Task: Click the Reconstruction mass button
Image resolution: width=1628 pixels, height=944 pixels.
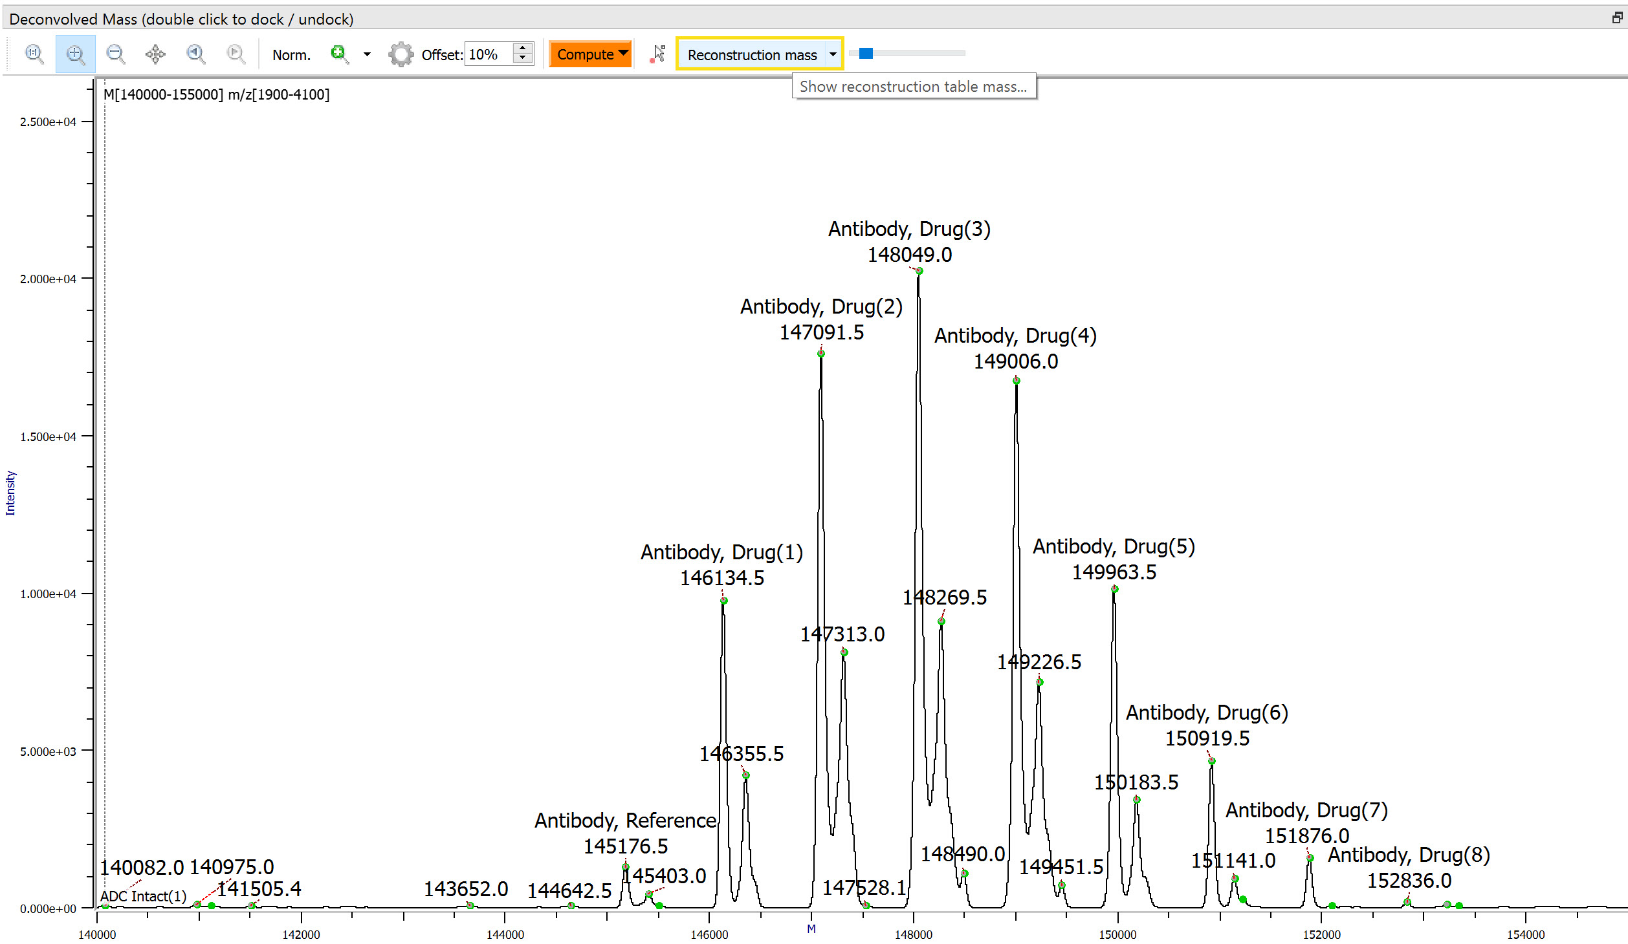Action: pos(752,55)
